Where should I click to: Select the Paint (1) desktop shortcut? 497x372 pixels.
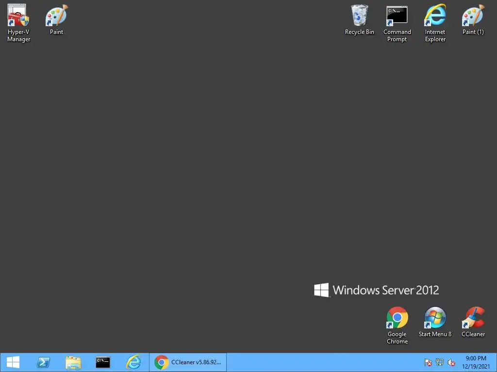pyautogui.click(x=473, y=19)
